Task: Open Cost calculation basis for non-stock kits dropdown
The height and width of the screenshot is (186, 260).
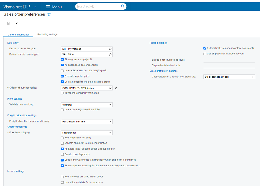Action: 229,77
